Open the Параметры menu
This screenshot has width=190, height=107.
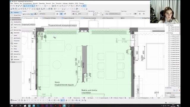pyautogui.click(x=42, y=3)
